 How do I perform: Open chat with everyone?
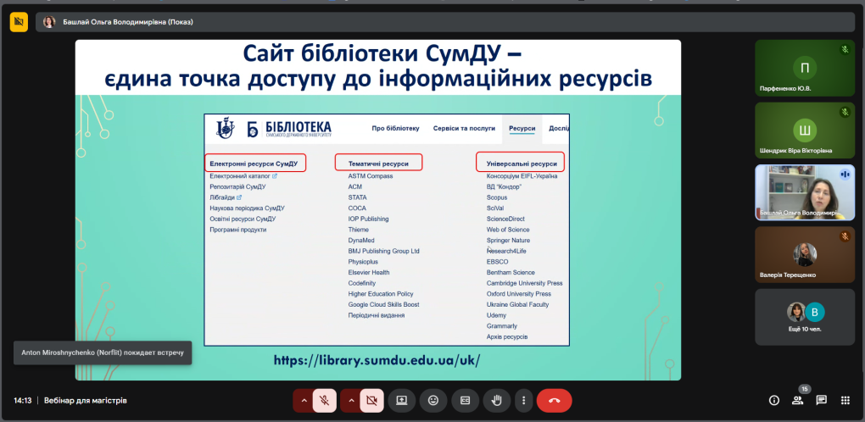(821, 400)
